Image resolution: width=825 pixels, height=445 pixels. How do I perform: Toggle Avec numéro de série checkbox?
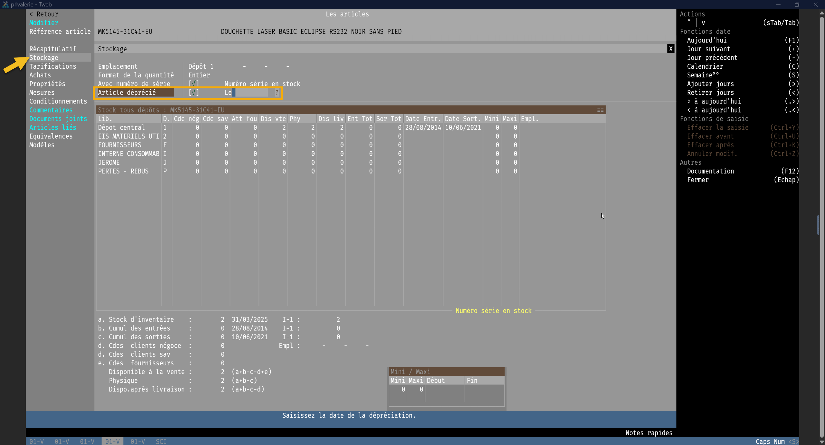(194, 84)
